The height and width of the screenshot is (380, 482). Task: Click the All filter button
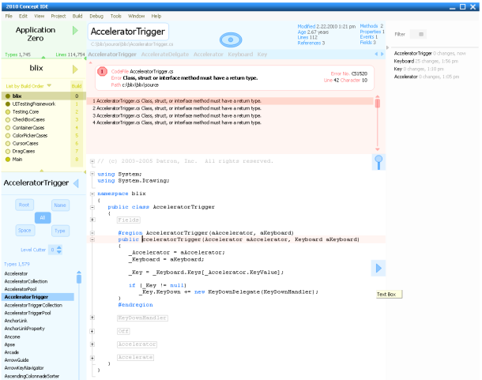43,218
